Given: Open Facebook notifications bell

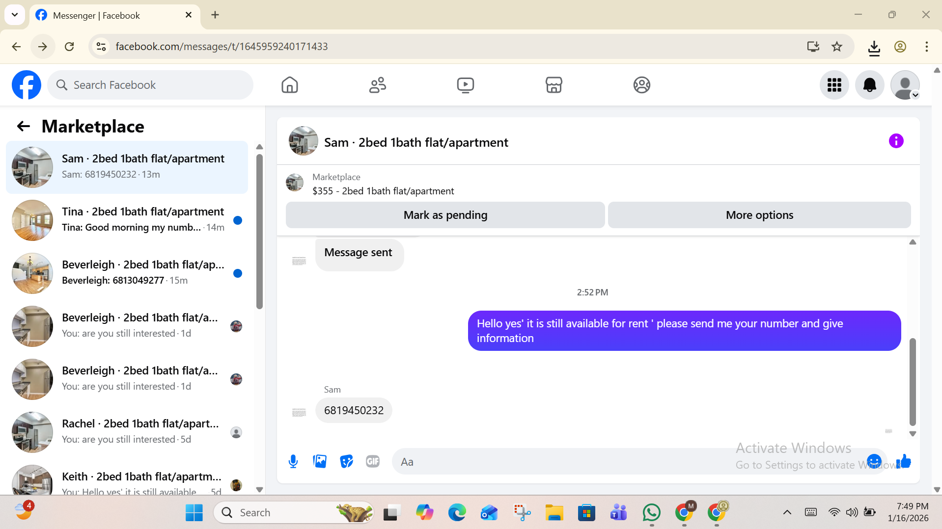Looking at the screenshot, I should click(x=870, y=85).
